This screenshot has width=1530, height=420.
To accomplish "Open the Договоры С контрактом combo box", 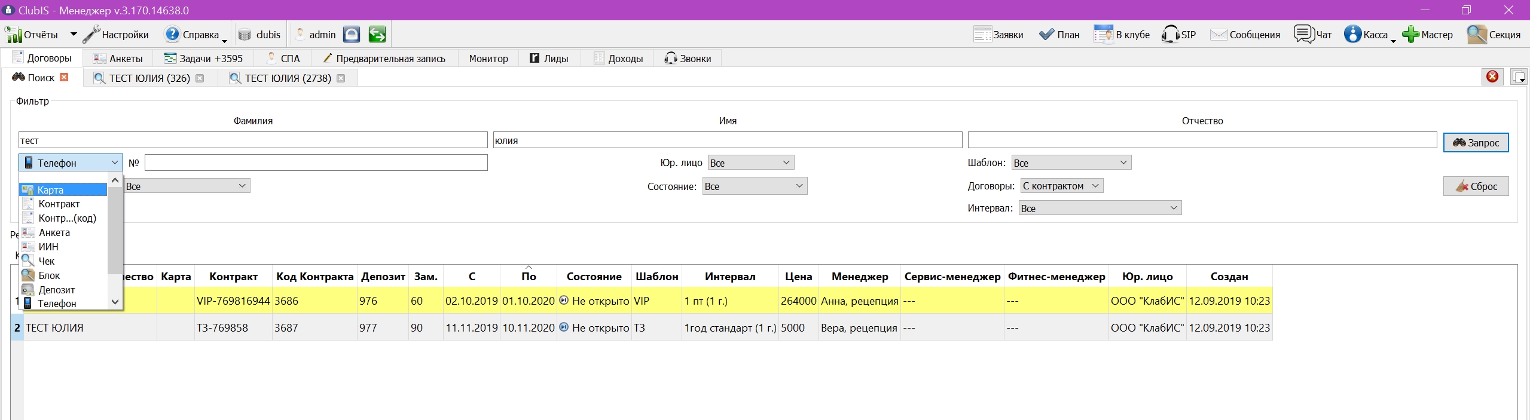I will click(1062, 186).
